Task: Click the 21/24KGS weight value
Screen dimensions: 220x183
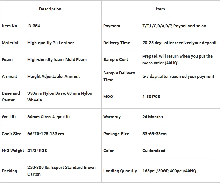Action: 37,151
